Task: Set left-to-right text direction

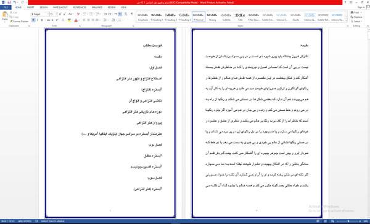Action: (x=115, y=14)
